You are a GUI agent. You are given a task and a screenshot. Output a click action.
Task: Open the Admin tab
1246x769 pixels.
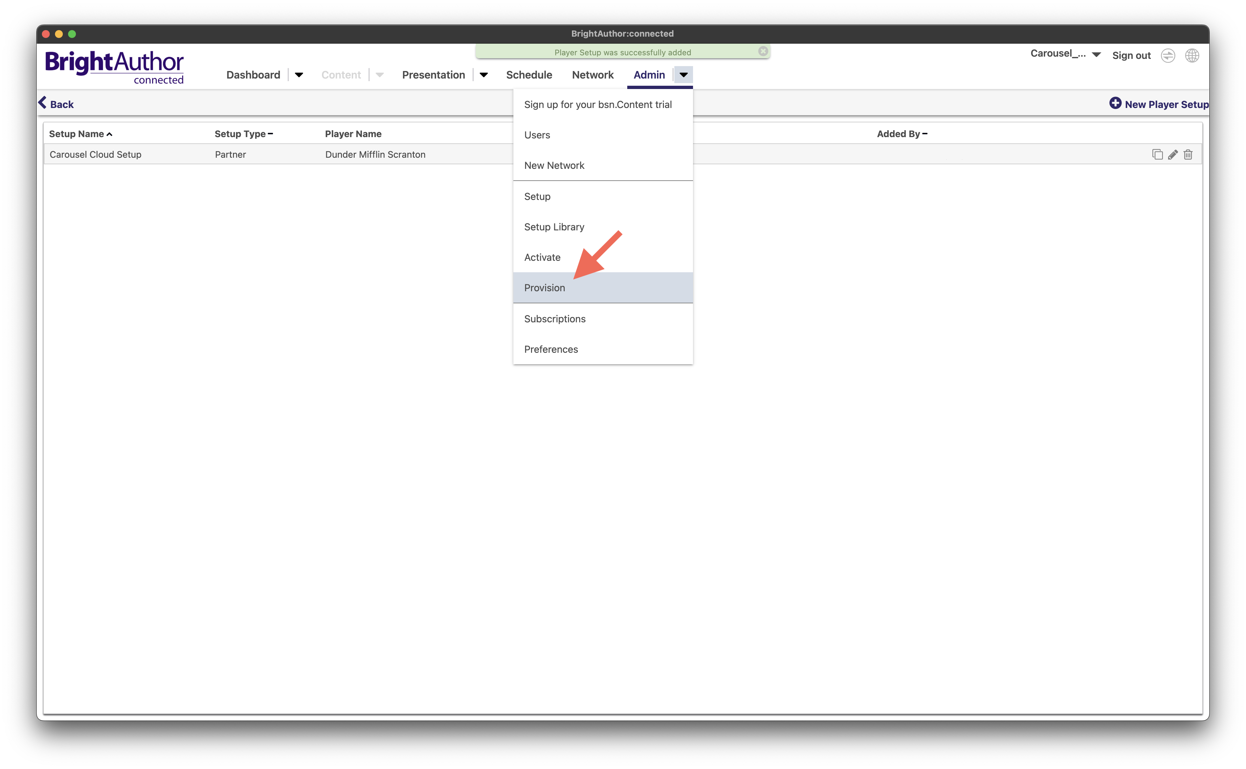pyautogui.click(x=649, y=75)
